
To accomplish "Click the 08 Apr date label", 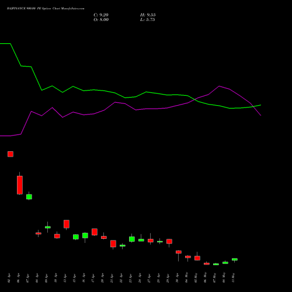I will click(37, 278).
